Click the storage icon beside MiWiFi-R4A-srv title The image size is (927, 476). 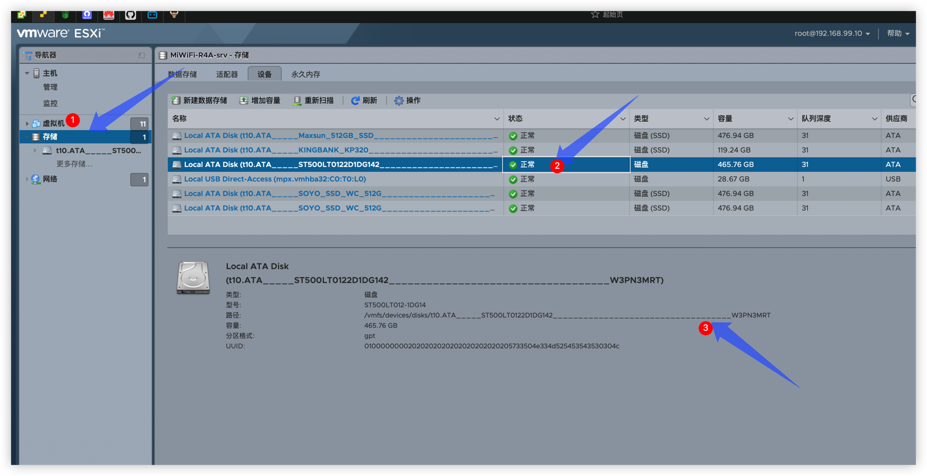163,55
